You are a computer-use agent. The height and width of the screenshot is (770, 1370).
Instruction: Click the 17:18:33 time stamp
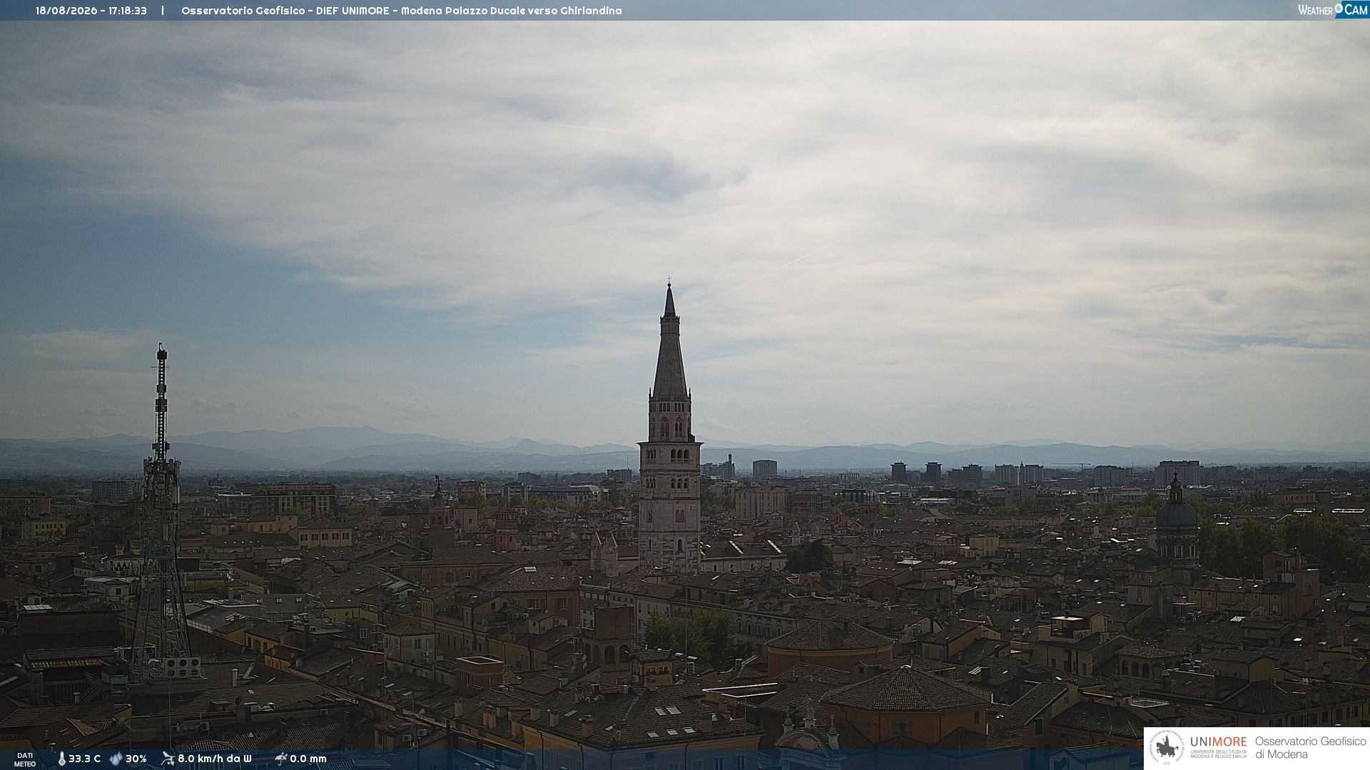coord(128,11)
